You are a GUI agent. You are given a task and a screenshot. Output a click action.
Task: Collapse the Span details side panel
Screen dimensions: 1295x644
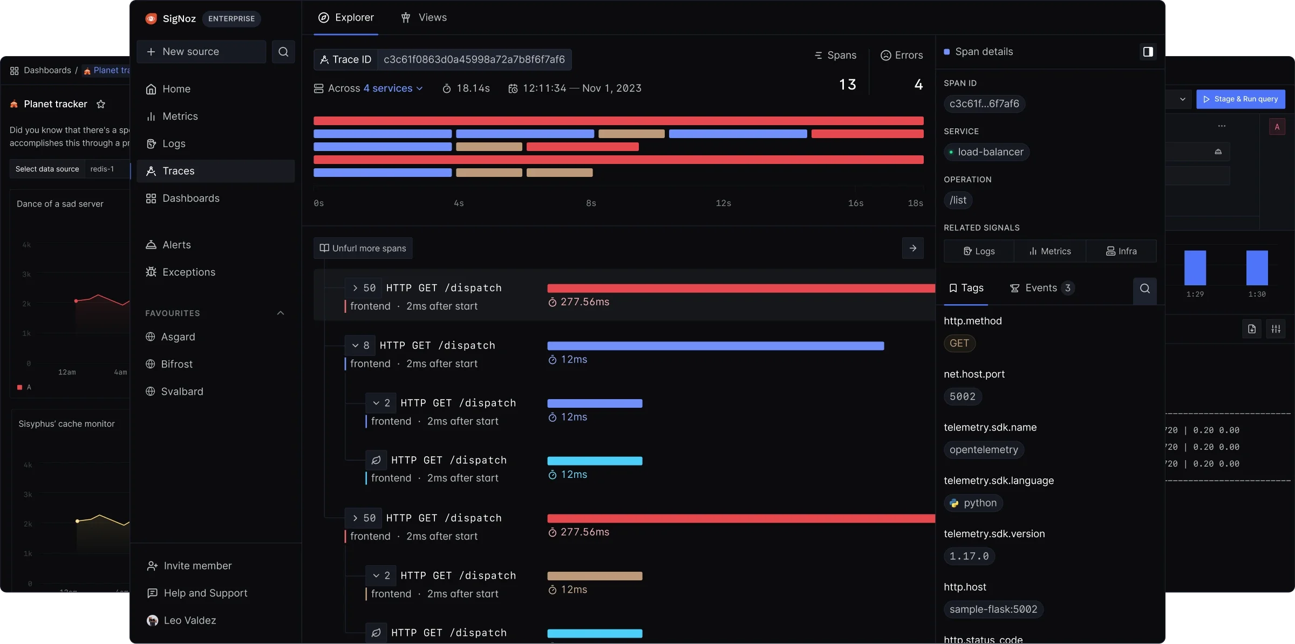1148,51
